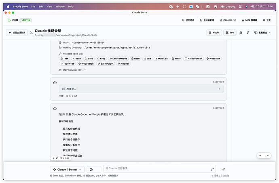Viewport: 279px width, 183px height.
Task: Click the Available Tools (15) label
Action: [73, 54]
